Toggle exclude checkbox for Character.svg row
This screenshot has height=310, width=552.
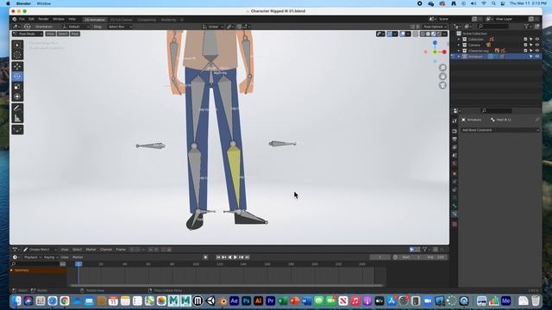click(x=525, y=51)
